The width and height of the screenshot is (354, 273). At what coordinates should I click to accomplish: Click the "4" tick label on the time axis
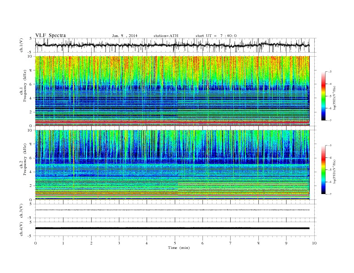(147, 243)
